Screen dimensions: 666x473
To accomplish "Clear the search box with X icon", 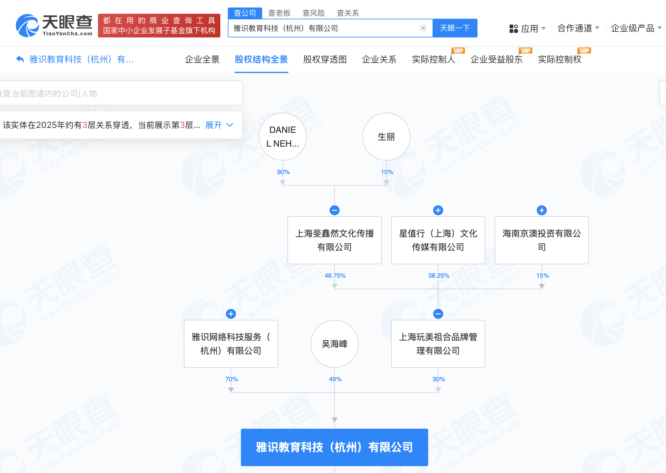I will (423, 28).
